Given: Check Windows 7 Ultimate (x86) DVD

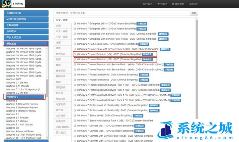Looking at the screenshot, I should click(75, 131).
